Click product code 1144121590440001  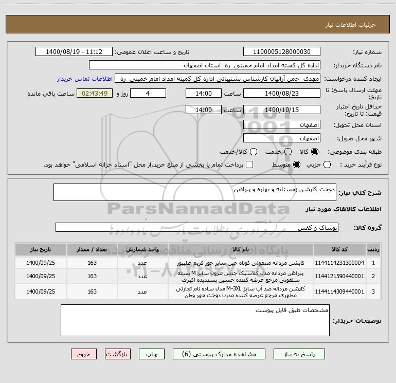click(x=339, y=276)
